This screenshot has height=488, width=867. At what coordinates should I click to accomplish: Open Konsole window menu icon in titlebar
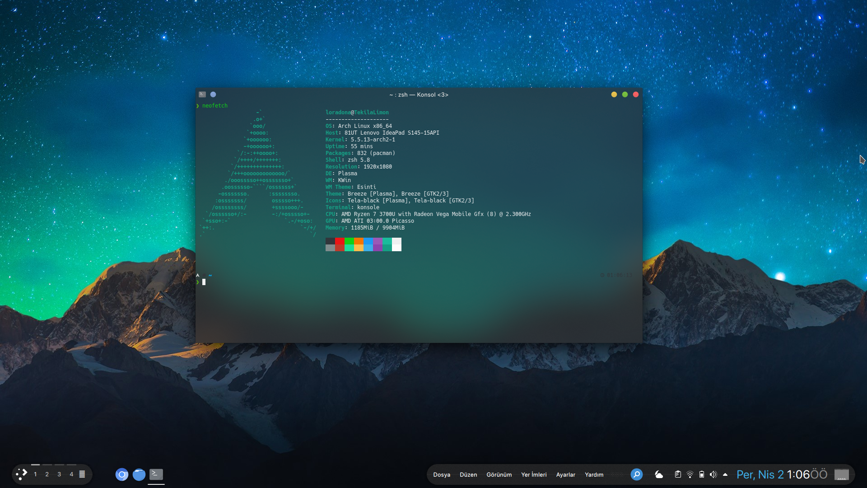[202, 94]
